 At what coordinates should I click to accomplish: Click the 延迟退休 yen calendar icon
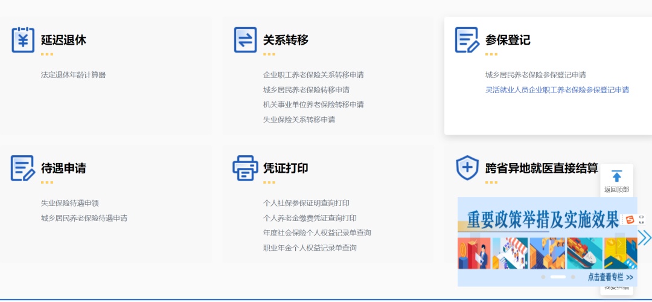[x=23, y=40]
